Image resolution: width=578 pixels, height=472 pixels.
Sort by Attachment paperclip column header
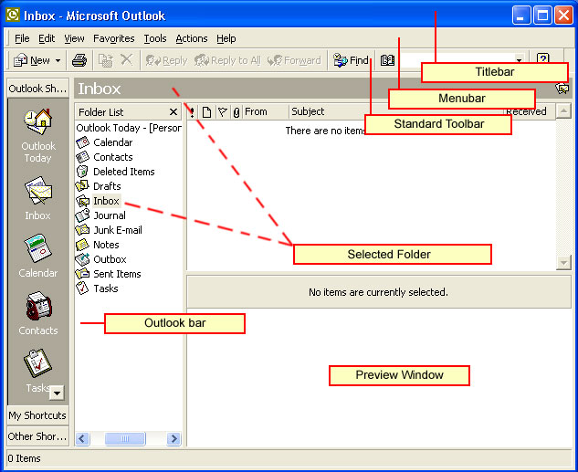tap(236, 111)
